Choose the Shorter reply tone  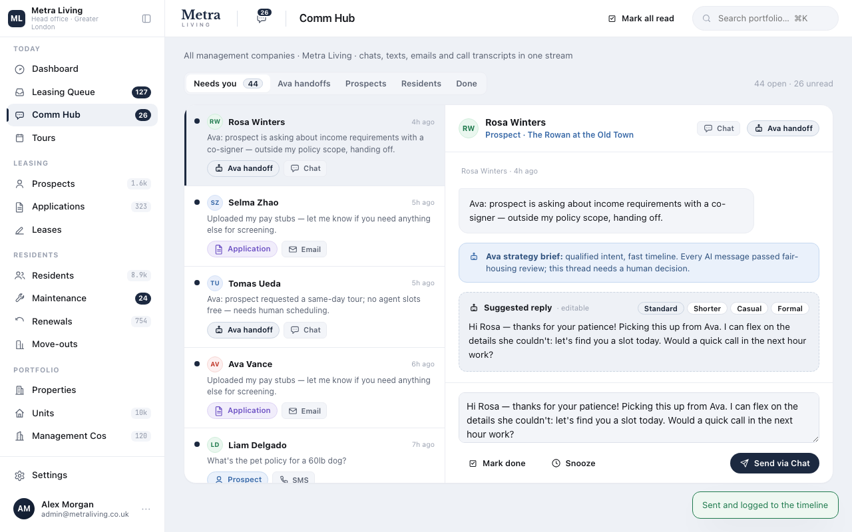pos(707,309)
